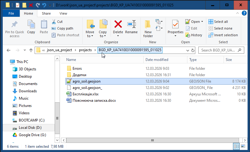Expand the address bar history dropdown
The image size is (250, 152).
click(x=187, y=50)
